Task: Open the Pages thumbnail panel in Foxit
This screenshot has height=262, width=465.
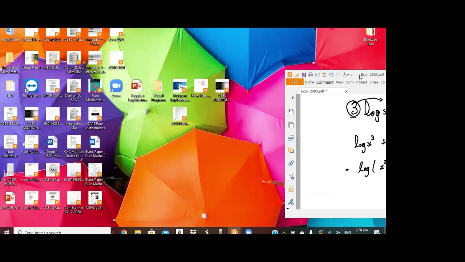Action: (x=291, y=125)
